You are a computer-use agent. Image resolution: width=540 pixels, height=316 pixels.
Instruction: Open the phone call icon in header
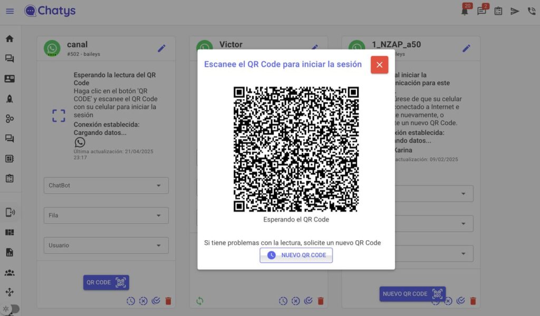click(532, 11)
